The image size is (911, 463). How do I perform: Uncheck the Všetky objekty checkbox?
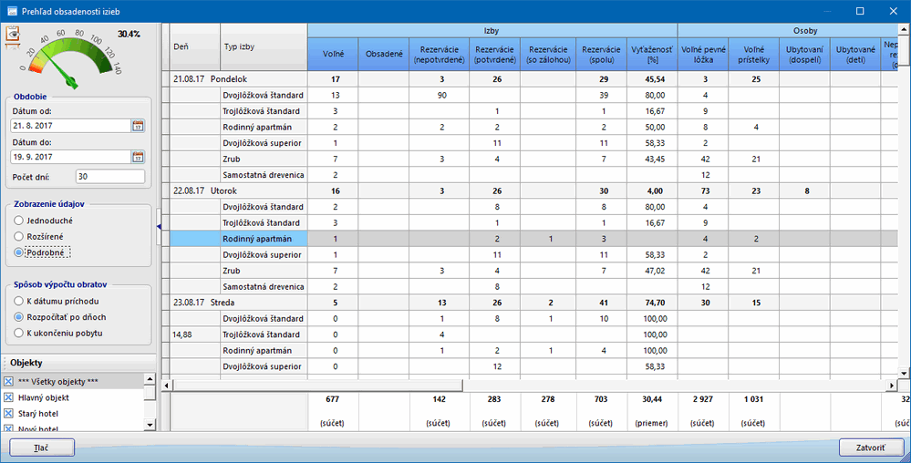click(x=9, y=382)
